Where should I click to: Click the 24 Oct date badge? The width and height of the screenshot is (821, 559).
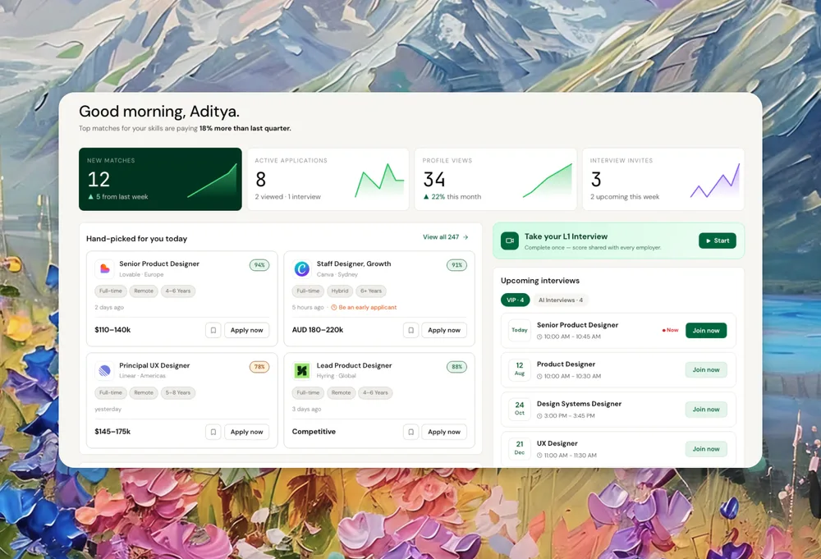tap(520, 409)
